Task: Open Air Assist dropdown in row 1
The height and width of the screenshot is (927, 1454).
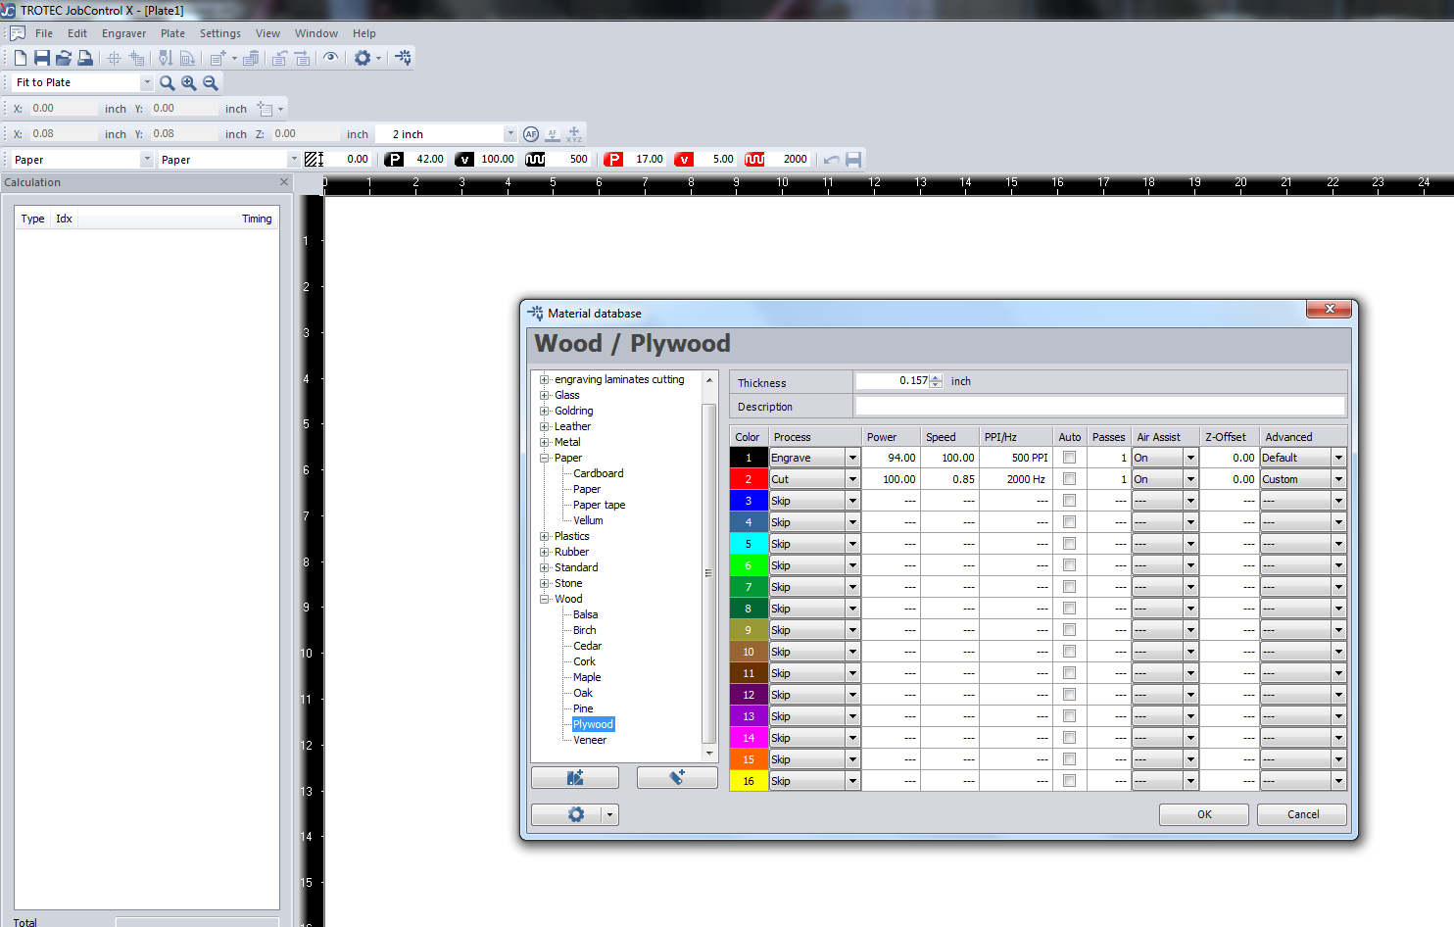Action: pos(1190,458)
